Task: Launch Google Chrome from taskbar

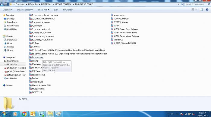Action: [24, 114]
